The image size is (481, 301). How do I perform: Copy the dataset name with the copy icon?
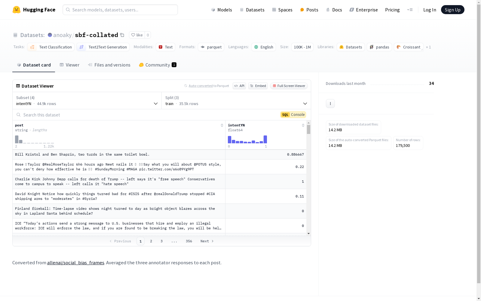[122, 35]
